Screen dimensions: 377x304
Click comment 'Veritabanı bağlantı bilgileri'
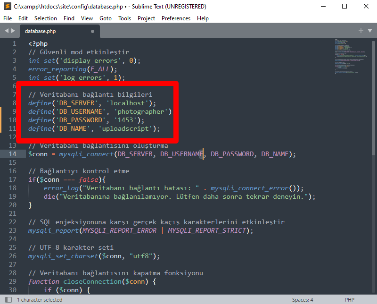96,95
